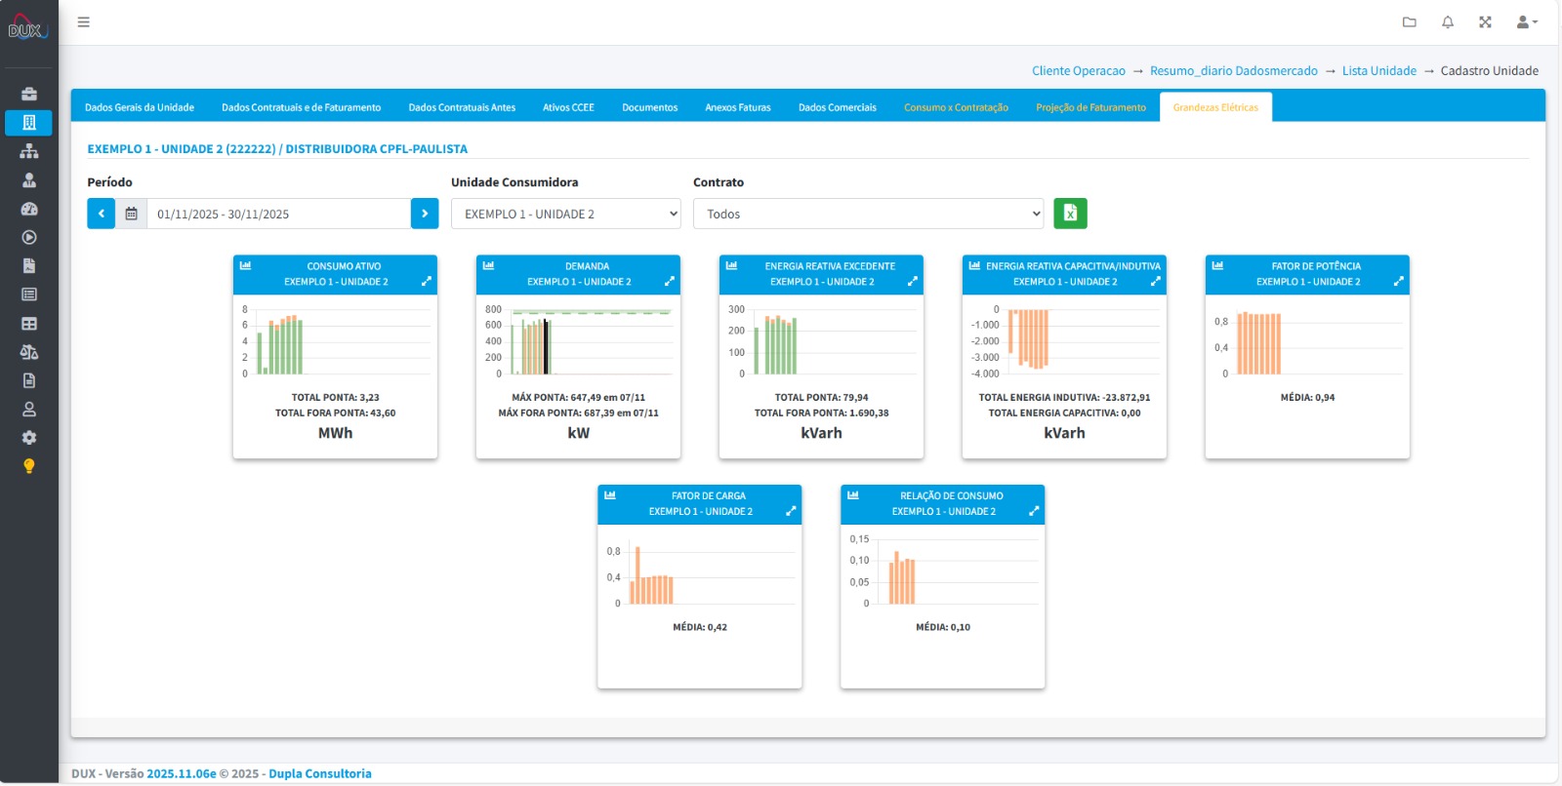Expand the Demanda chart to fullscreen

pyautogui.click(x=669, y=281)
